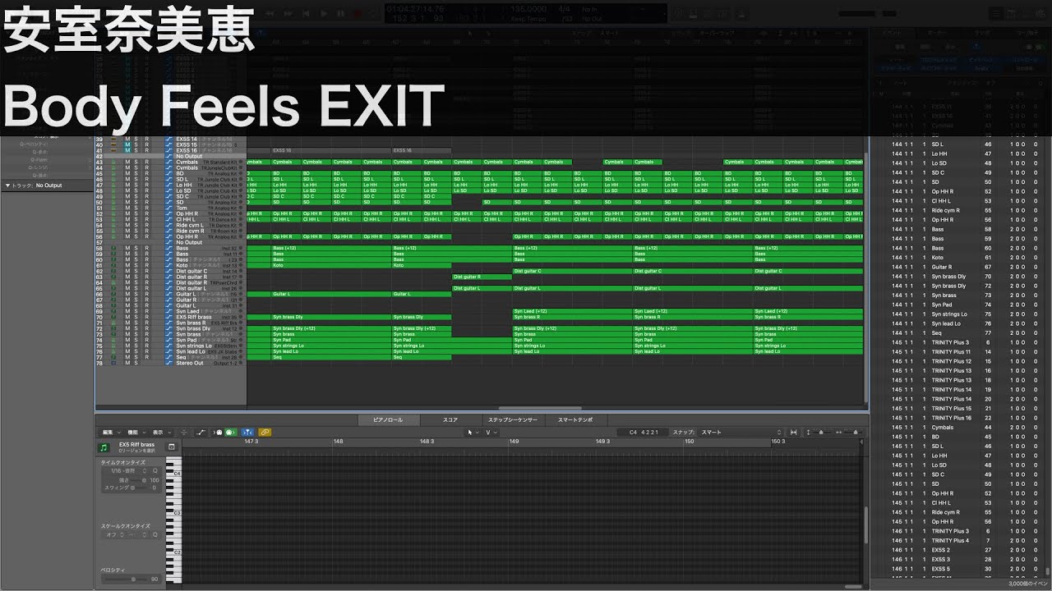Click the Q button for time quantize
Image resolution: width=1052 pixels, height=591 pixels.
click(x=155, y=471)
